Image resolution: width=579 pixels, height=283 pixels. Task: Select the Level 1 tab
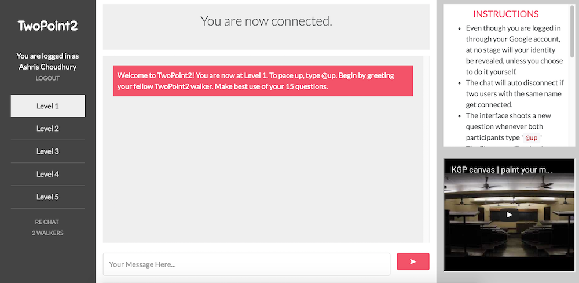click(x=47, y=106)
